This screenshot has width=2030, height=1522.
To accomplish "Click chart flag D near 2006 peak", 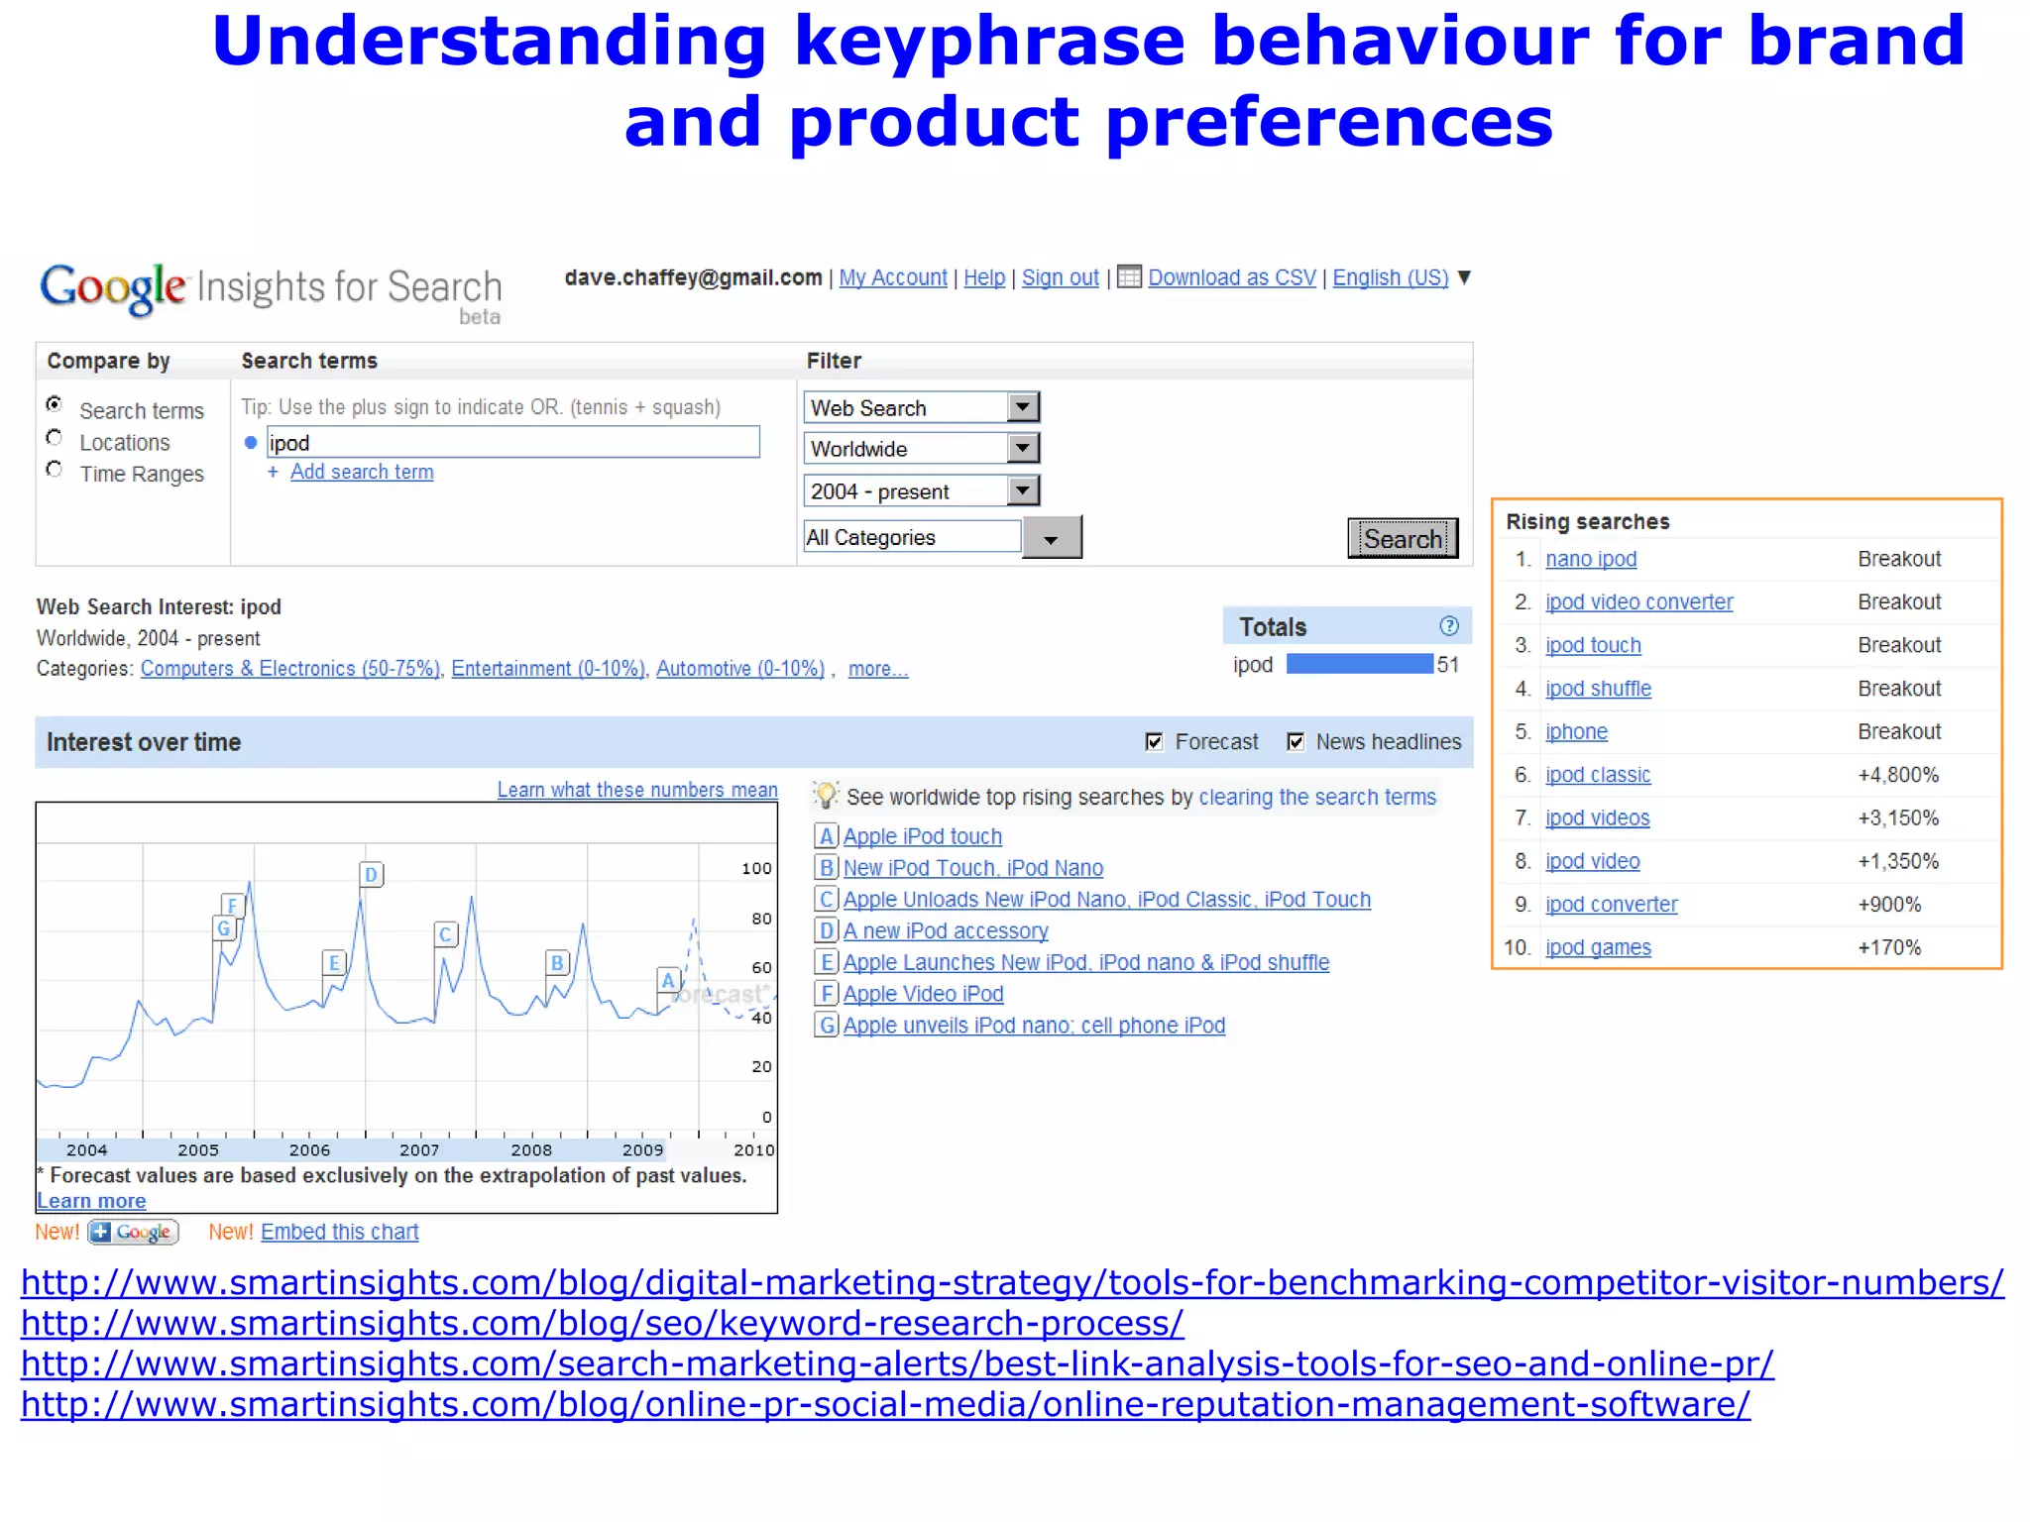I will [x=371, y=875].
